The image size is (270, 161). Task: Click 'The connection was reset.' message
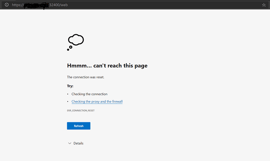86,77
